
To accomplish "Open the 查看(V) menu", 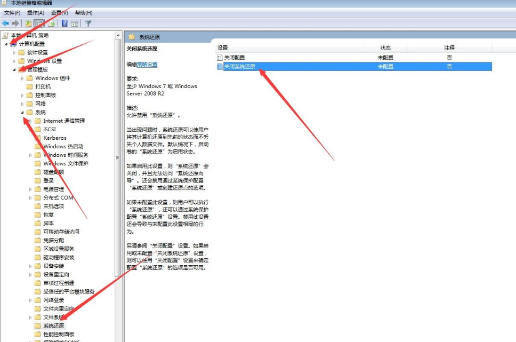I will click(x=60, y=13).
